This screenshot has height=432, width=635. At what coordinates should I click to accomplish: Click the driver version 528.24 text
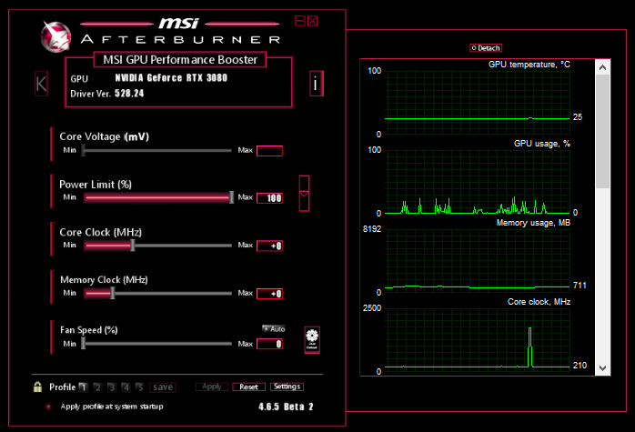(129, 94)
